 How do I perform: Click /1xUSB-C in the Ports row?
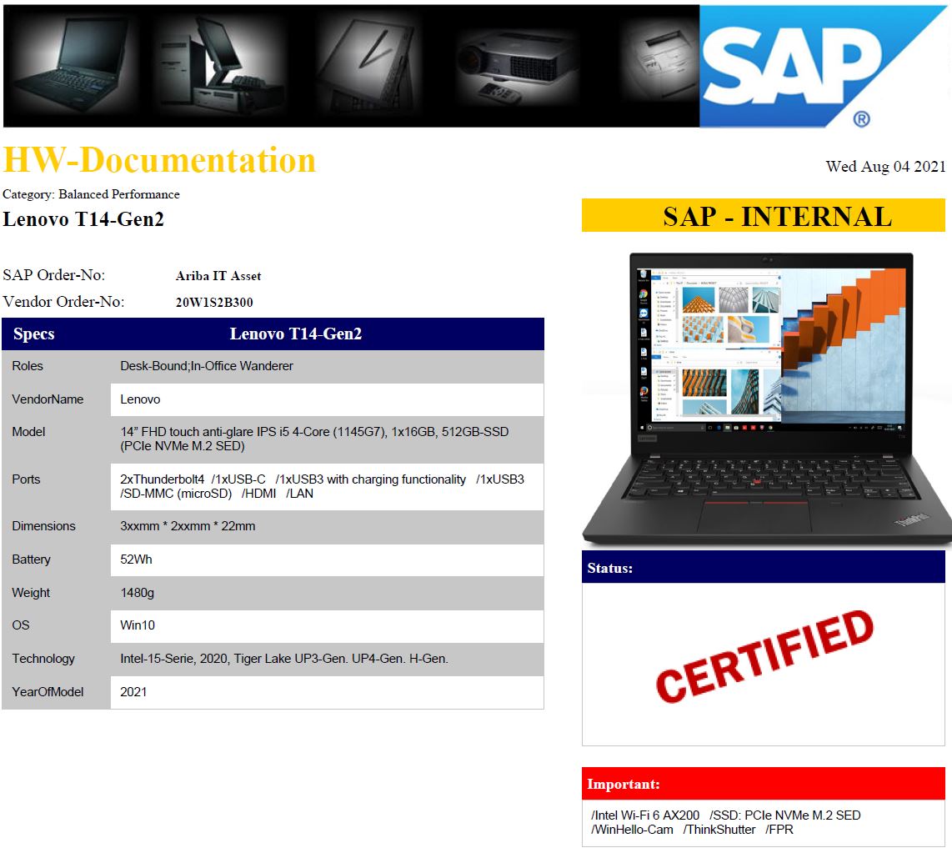238,479
